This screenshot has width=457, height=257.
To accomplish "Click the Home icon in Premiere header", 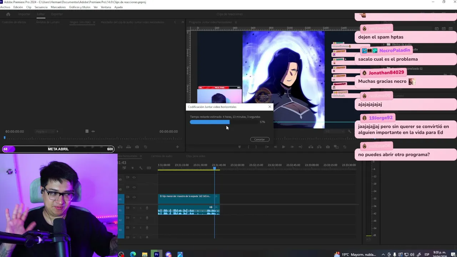I will point(8,14).
